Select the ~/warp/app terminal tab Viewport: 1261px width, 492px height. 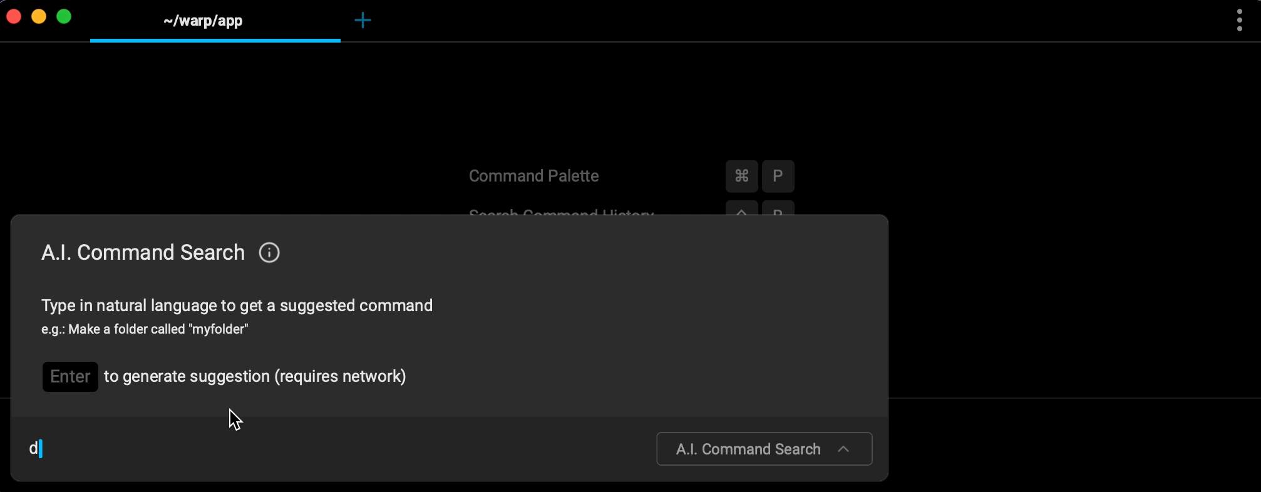202,20
